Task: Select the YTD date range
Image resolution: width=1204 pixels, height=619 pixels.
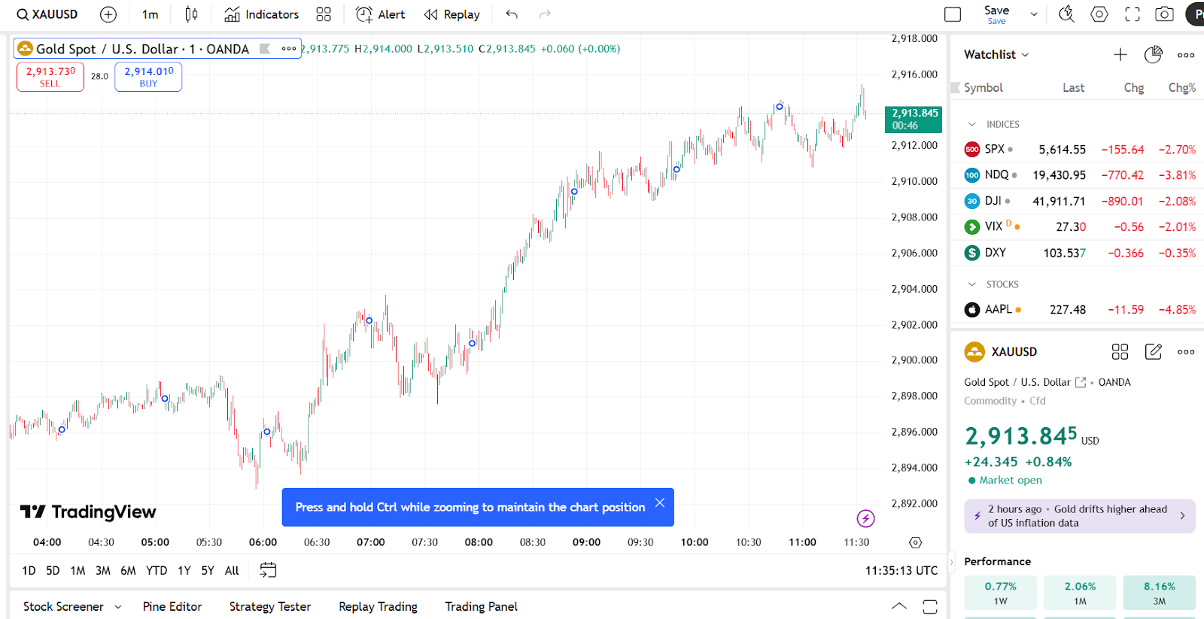Action: [x=157, y=571]
